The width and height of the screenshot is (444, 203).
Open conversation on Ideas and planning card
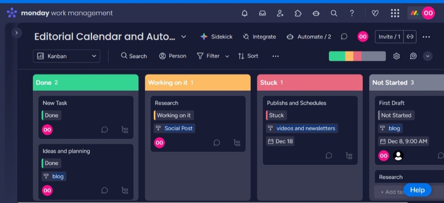pos(104,190)
